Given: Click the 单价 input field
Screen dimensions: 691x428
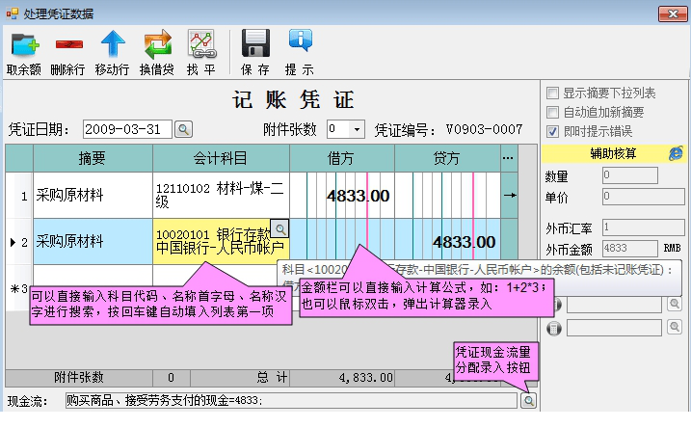Looking at the screenshot, I should 644,196.
